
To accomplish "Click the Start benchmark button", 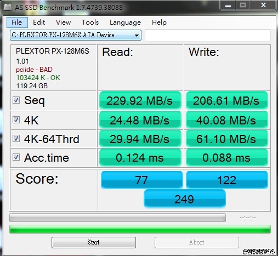I will click(x=94, y=242).
